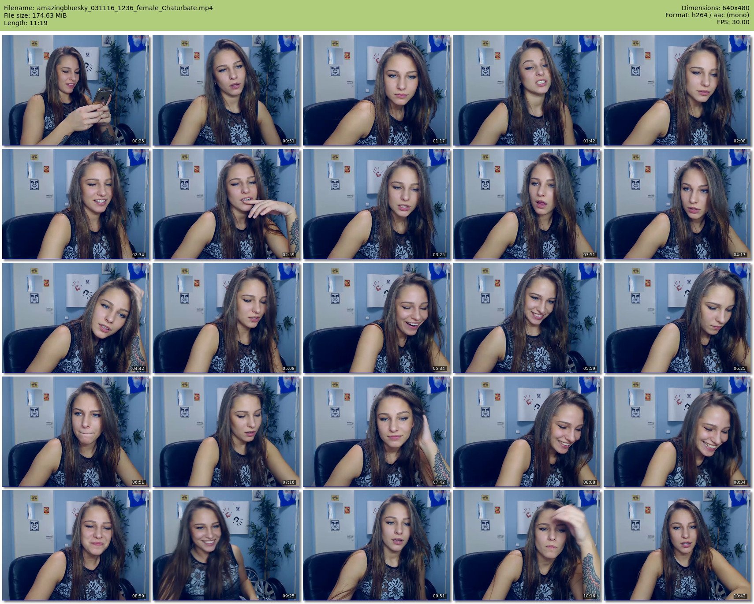This screenshot has width=754, height=604.
Task: Open the thumbnail stamped 00:25
Action: tap(76, 90)
